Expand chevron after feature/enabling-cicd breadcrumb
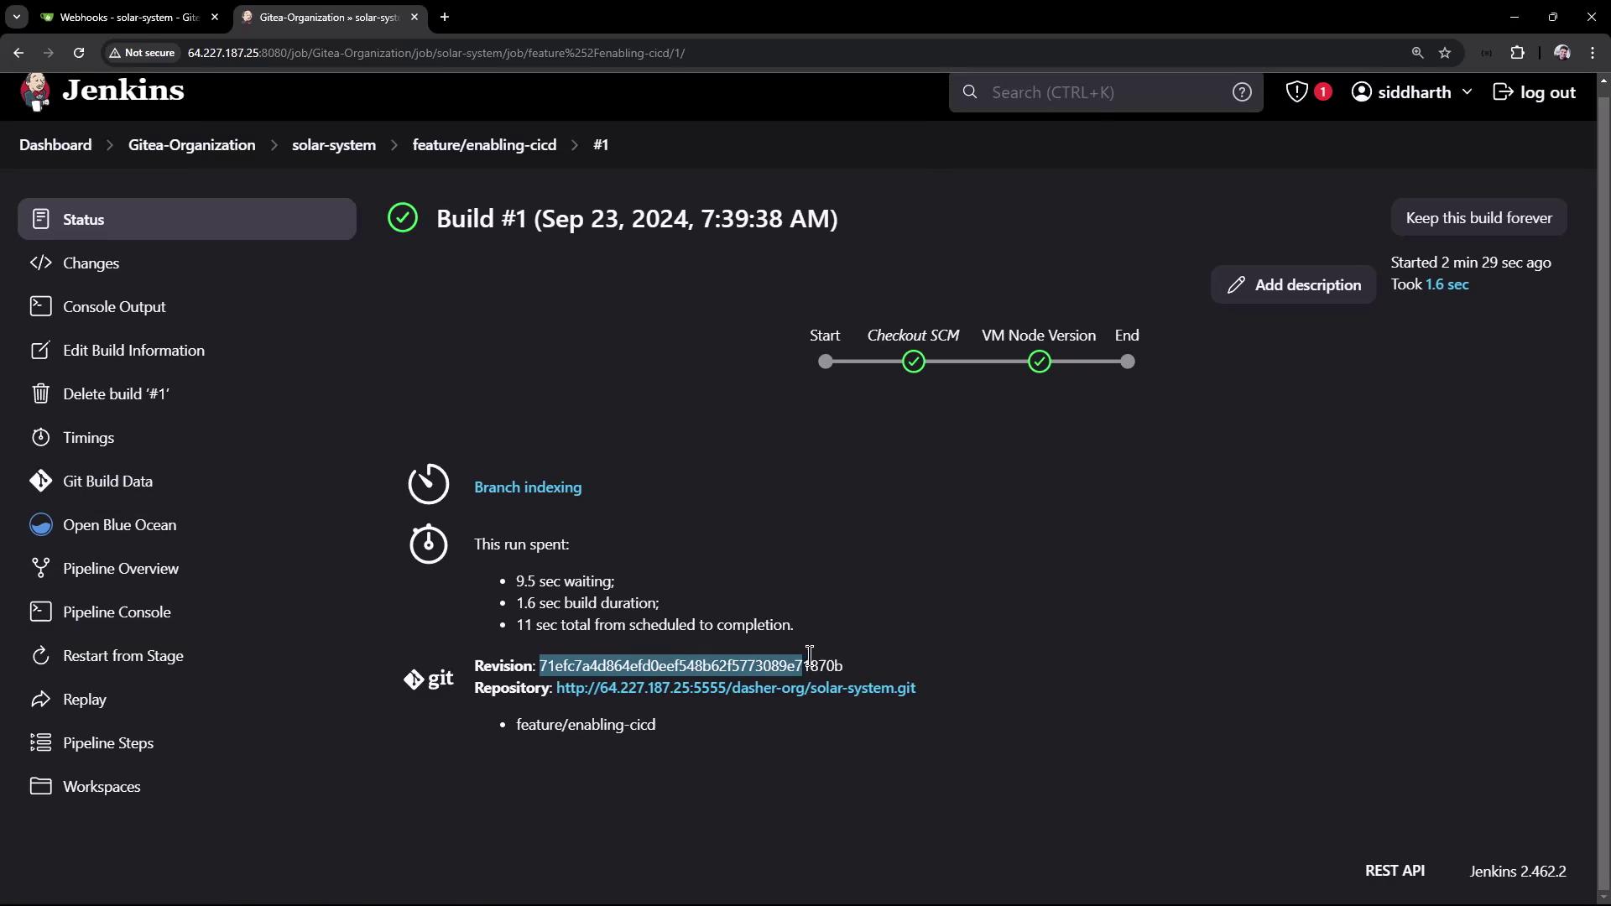Screen dimensions: 1611x906 pyautogui.click(x=575, y=145)
